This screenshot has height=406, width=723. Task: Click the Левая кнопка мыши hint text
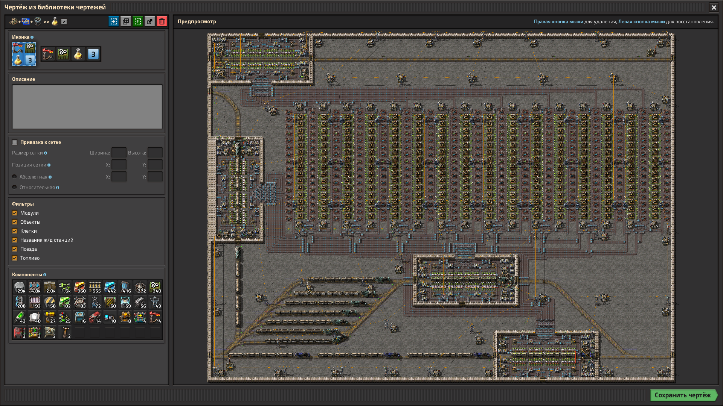(642, 21)
